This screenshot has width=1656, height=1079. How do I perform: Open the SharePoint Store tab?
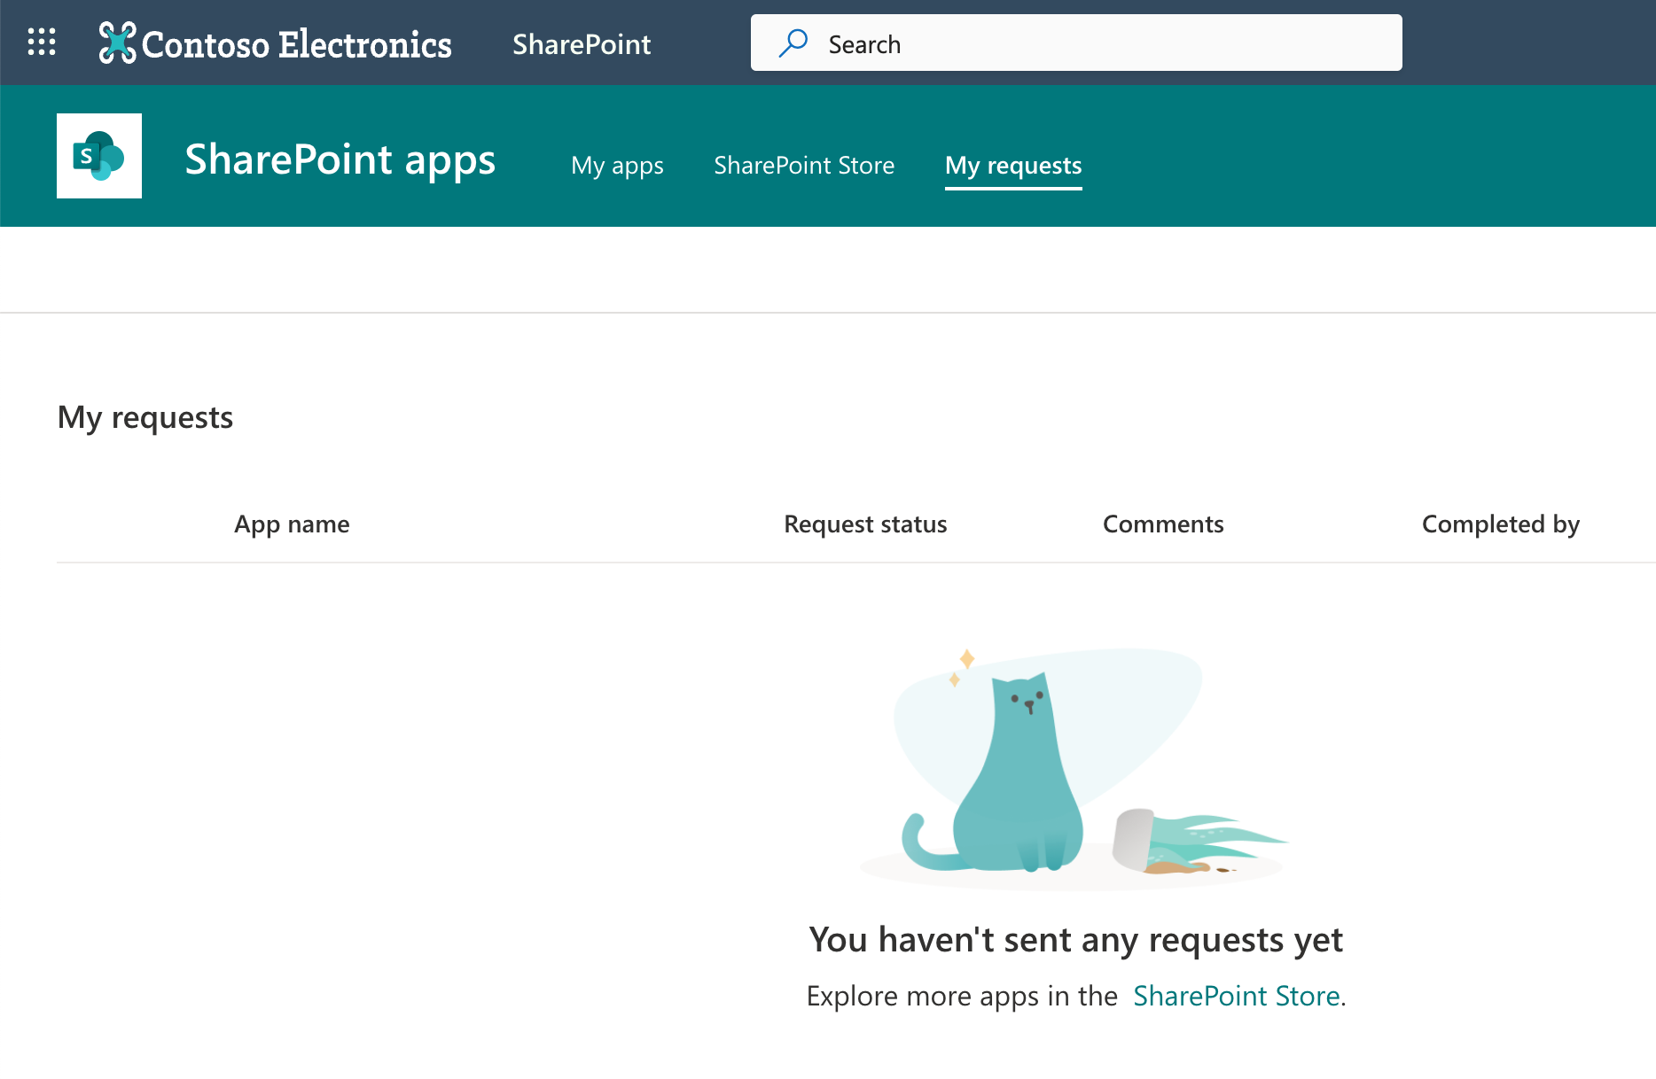coord(804,166)
